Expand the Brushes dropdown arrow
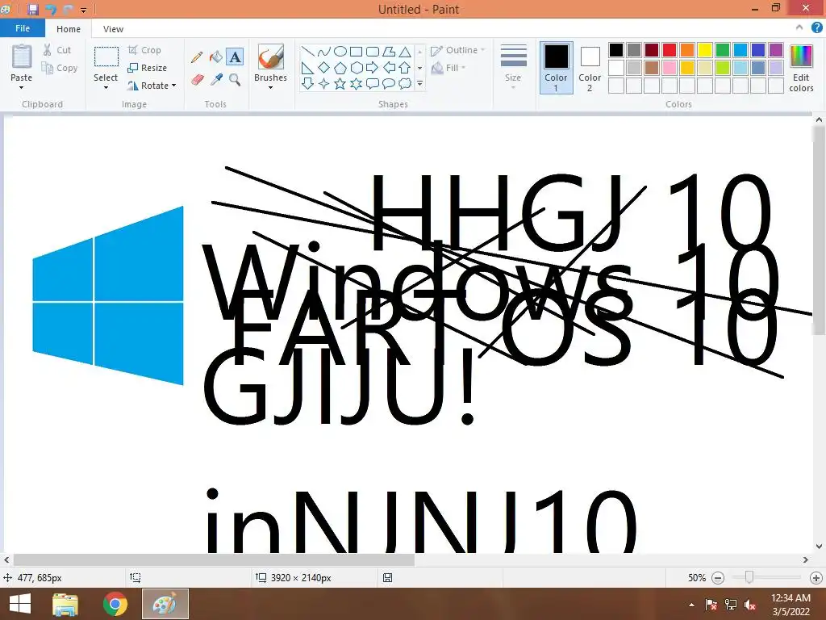 coord(271,88)
